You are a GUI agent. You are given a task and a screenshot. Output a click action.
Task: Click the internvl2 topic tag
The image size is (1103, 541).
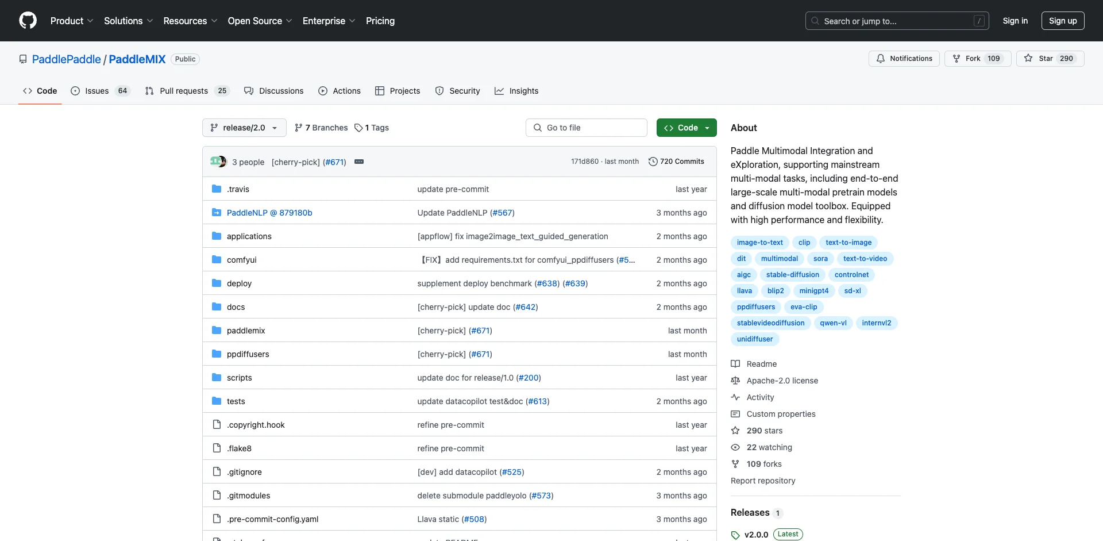876,323
